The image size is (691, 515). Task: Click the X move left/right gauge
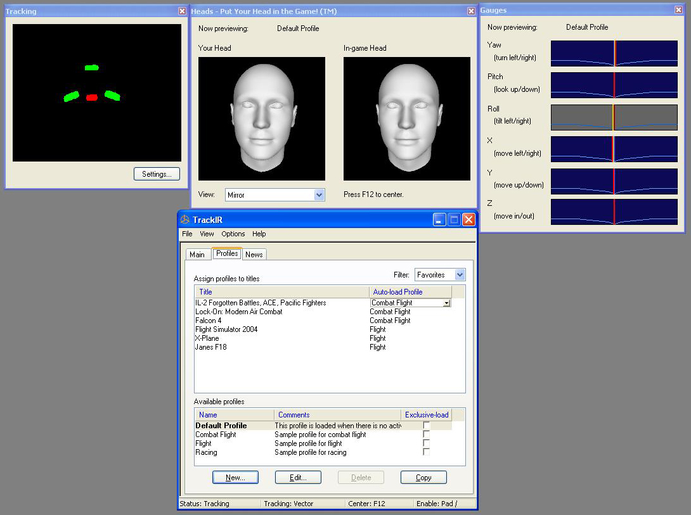(614, 149)
